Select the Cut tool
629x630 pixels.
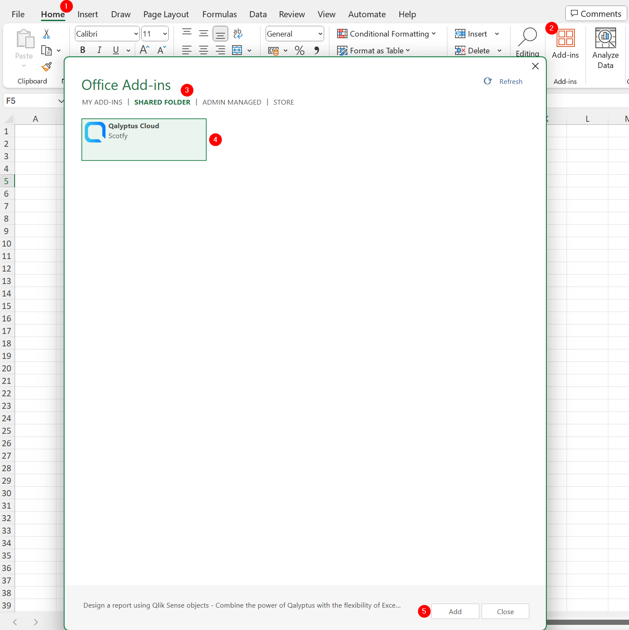click(46, 34)
